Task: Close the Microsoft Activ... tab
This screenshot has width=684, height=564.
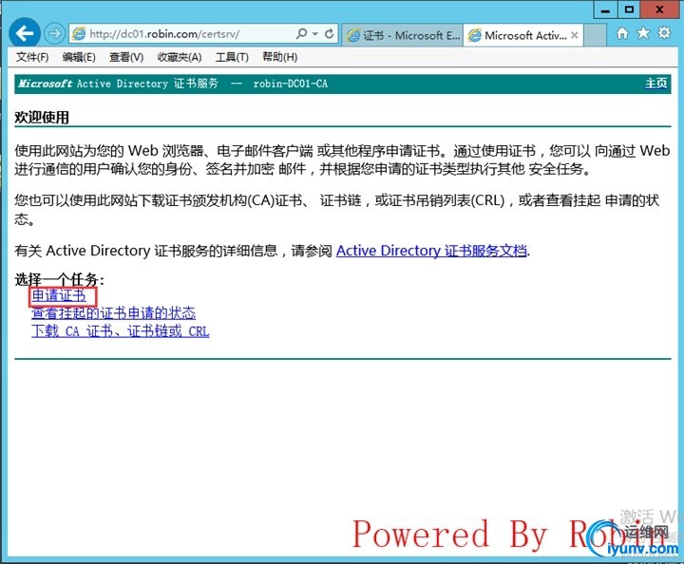Action: (x=575, y=35)
